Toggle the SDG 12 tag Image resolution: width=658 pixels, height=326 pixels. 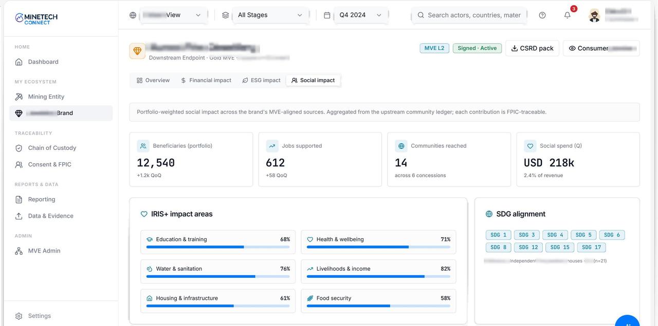(528, 247)
